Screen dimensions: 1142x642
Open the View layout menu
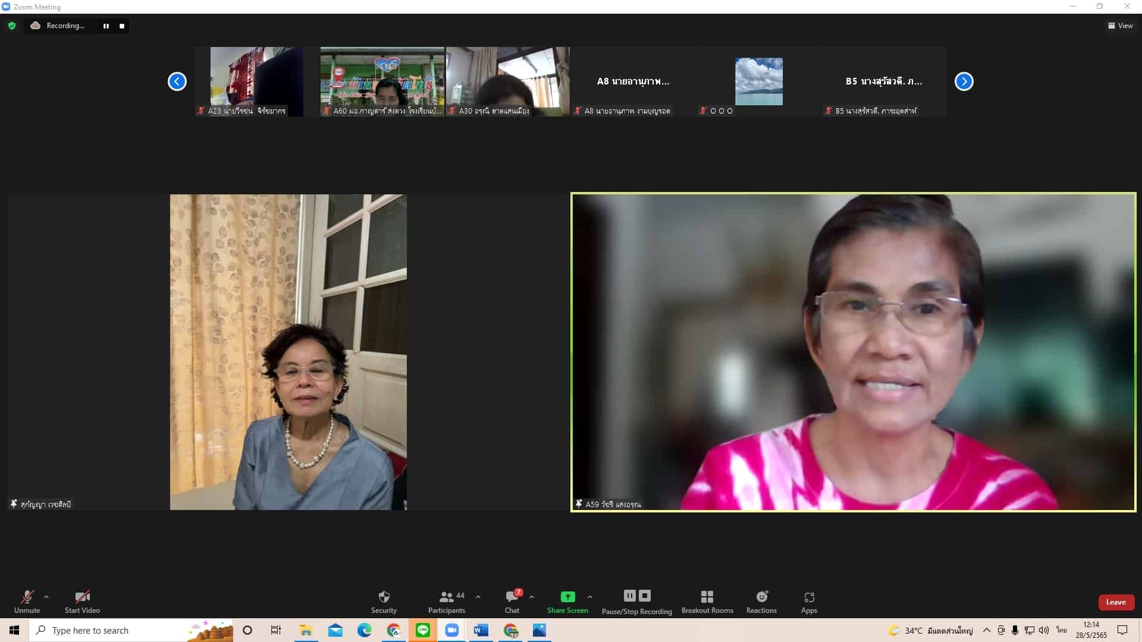1120,26
